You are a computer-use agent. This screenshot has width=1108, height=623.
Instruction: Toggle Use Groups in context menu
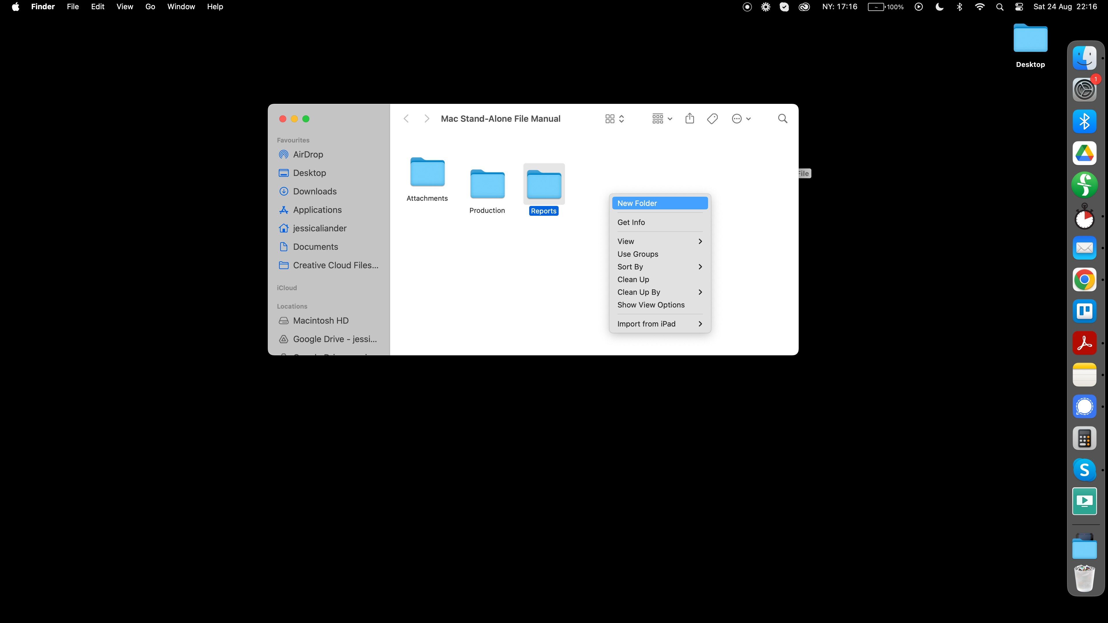coord(637,254)
